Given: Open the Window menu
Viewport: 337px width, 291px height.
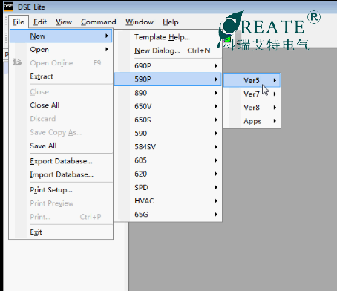Looking at the screenshot, I should [140, 22].
